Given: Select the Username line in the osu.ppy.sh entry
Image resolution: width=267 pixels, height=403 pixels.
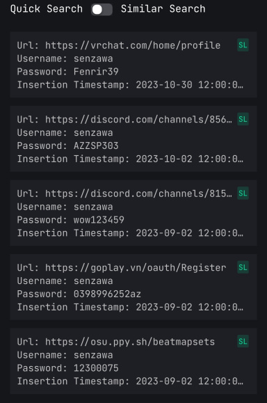Looking at the screenshot, I should [x=65, y=355].
